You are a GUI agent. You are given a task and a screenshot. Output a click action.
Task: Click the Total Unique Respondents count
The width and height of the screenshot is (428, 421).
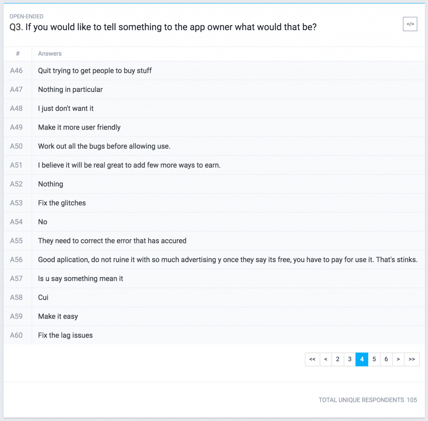pyautogui.click(x=412, y=400)
